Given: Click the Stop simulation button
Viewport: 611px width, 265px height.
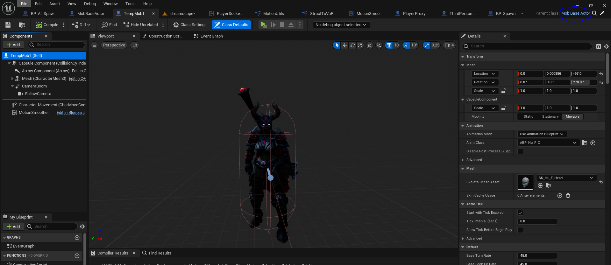Looking at the screenshot, I should click(282, 25).
